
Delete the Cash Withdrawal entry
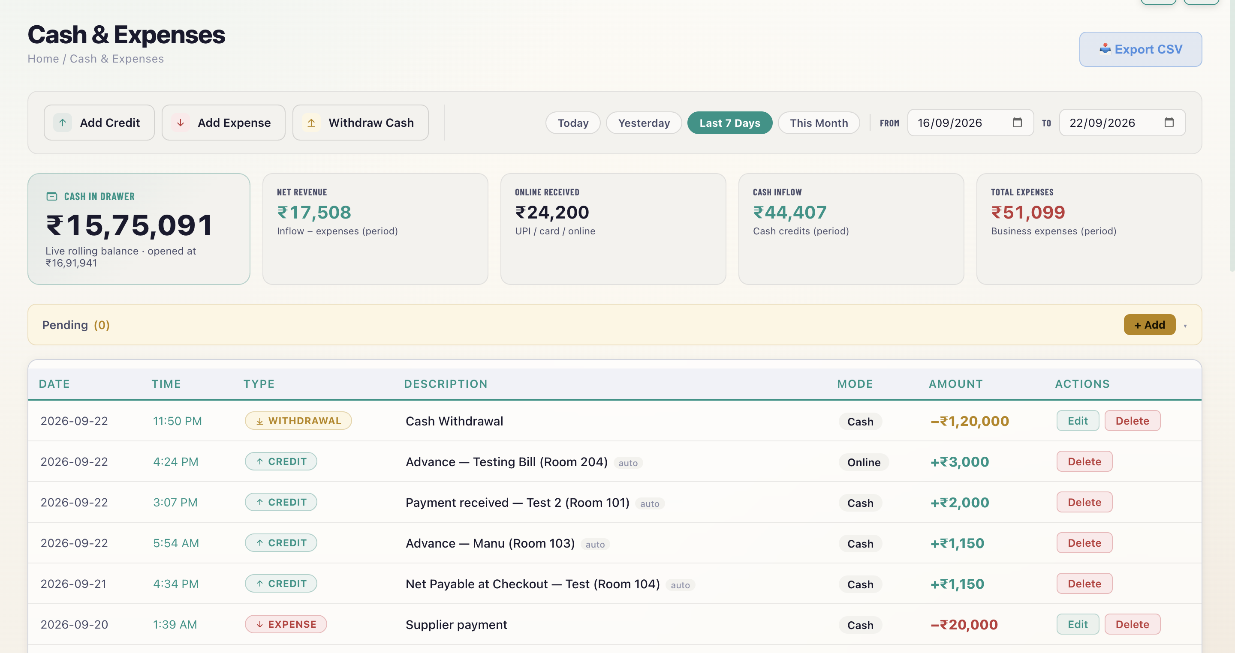tap(1133, 421)
